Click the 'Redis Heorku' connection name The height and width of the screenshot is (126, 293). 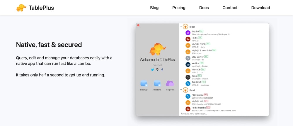pos(199,108)
